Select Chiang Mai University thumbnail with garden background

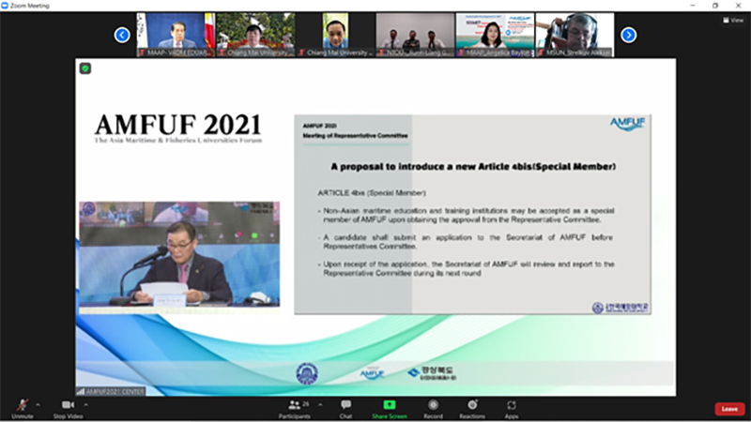(255, 35)
